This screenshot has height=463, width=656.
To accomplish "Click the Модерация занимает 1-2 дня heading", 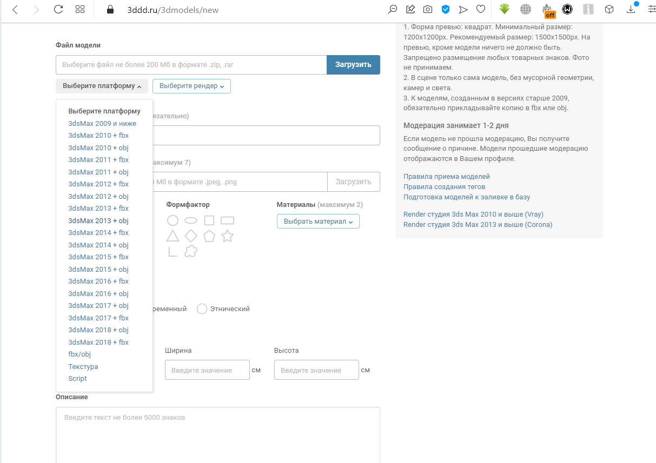I will [x=456, y=126].
